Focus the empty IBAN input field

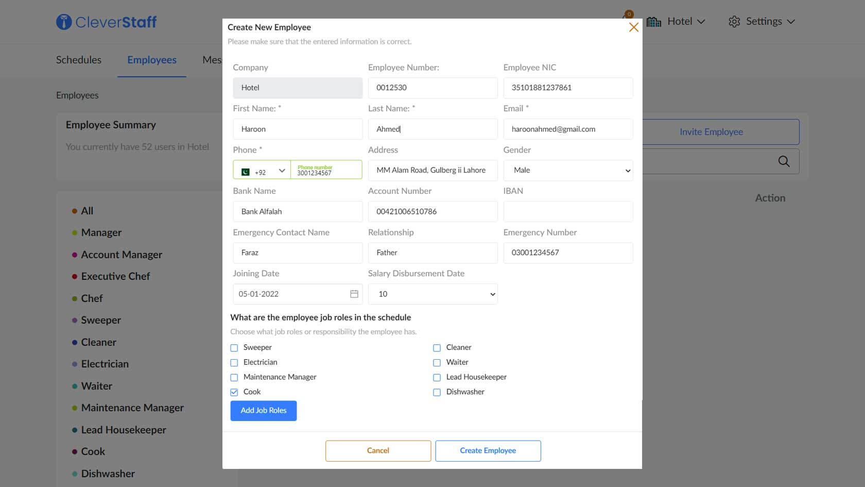567,212
